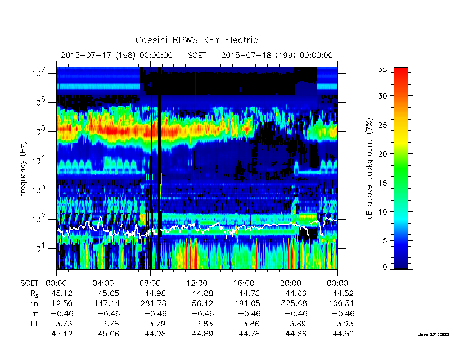Click the Lon value 325.68

(x=293, y=303)
